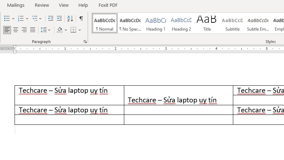Open the Line Spacing dropdown arrow
This screenshot has height=160, width=284.
[49, 30]
